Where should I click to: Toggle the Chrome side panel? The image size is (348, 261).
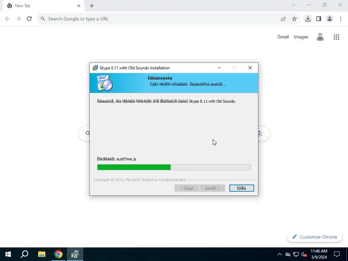319,19
